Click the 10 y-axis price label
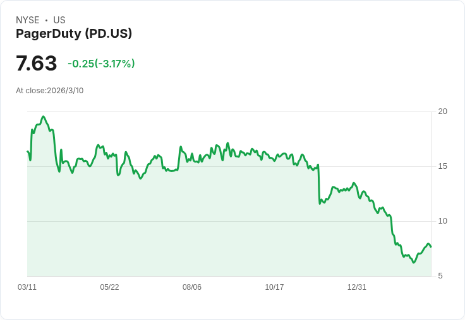 (442, 221)
